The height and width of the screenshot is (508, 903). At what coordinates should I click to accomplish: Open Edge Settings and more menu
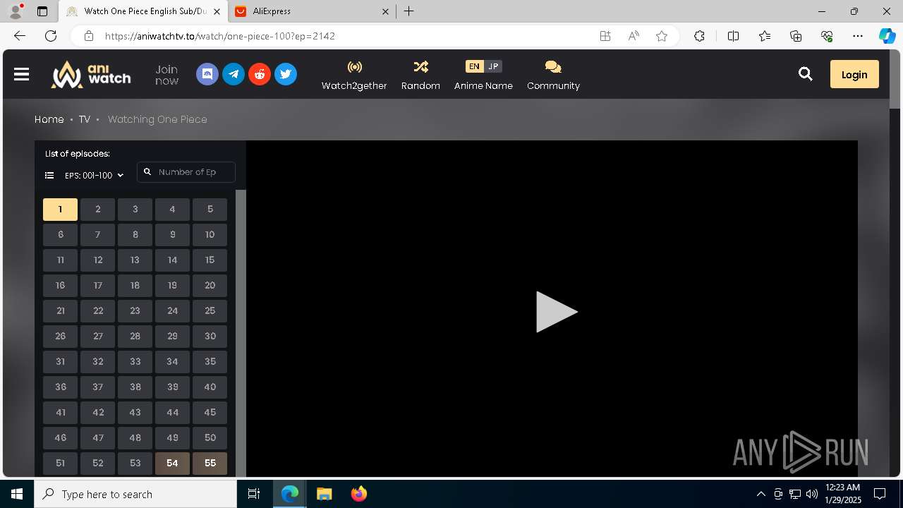coord(858,36)
